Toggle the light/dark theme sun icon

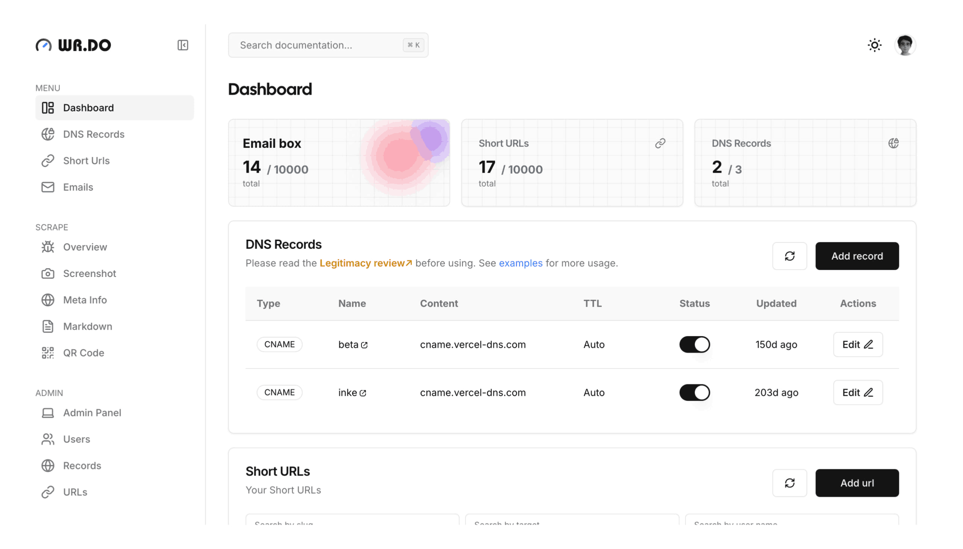click(874, 45)
